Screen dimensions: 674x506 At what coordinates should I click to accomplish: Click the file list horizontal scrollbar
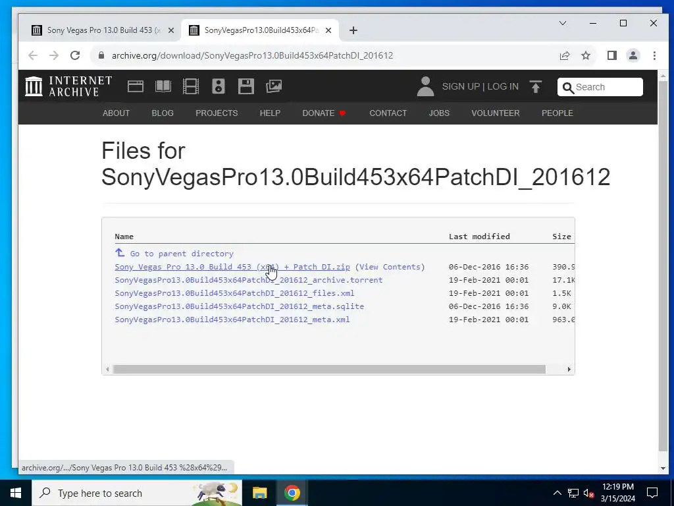click(329, 369)
